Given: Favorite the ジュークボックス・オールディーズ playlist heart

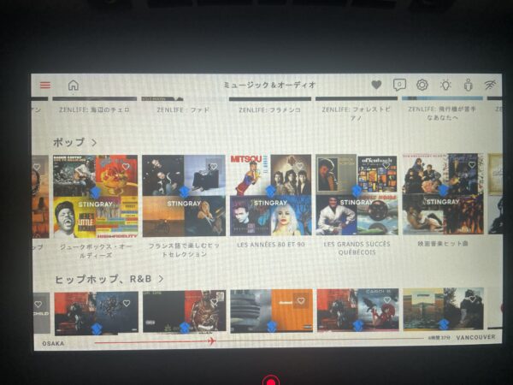Looking at the screenshot, I should (x=126, y=167).
